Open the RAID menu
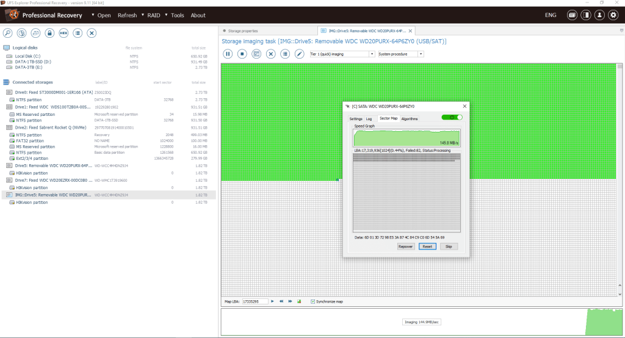This screenshot has height=338, width=625. [x=154, y=15]
